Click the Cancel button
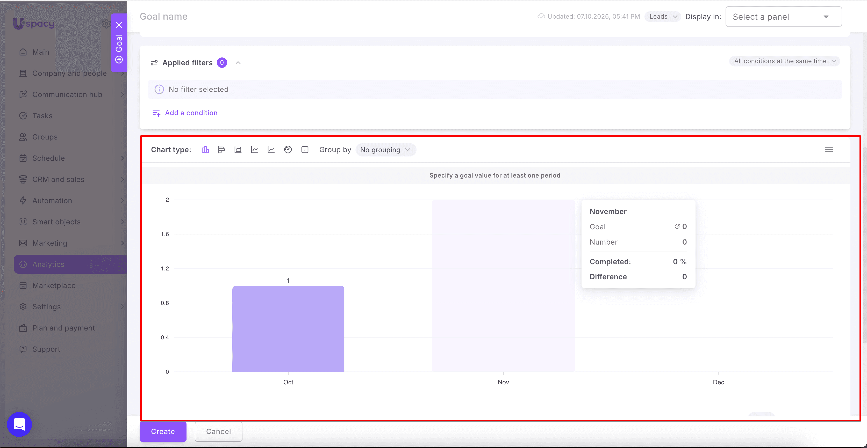Screen dimensions: 867x448 tap(218, 431)
